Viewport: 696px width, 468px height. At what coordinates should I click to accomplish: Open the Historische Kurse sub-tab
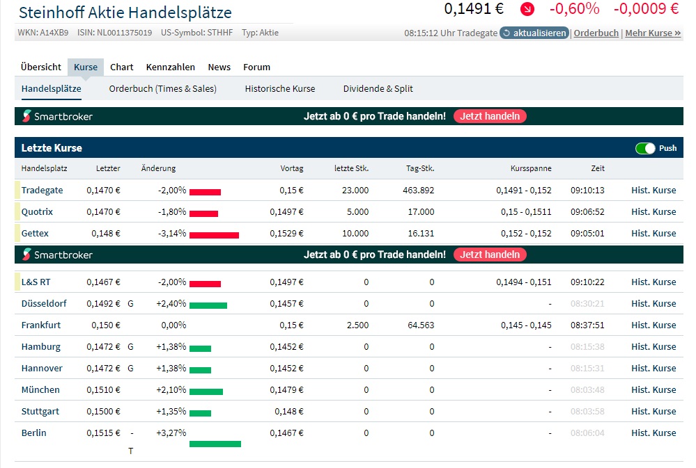tap(280, 88)
